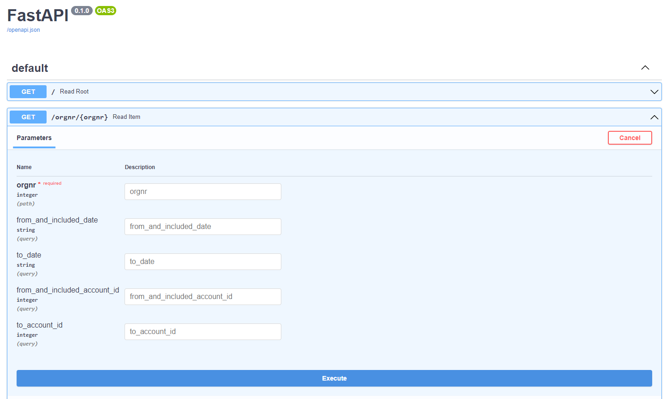Click the Execute button
This screenshot has width=672, height=399.
[334, 378]
